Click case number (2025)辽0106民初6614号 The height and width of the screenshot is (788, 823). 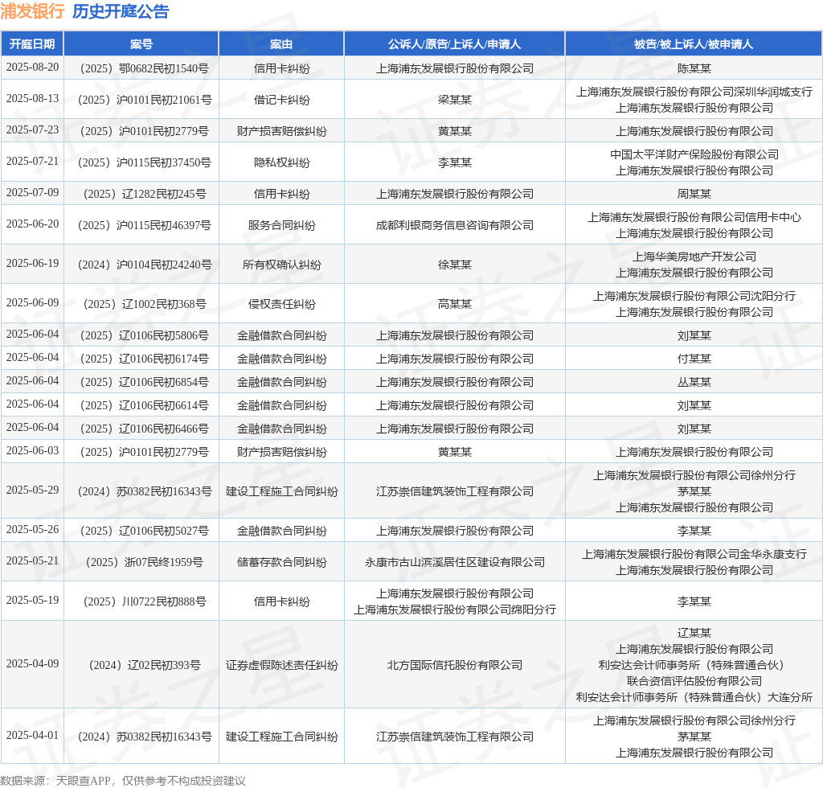click(141, 405)
